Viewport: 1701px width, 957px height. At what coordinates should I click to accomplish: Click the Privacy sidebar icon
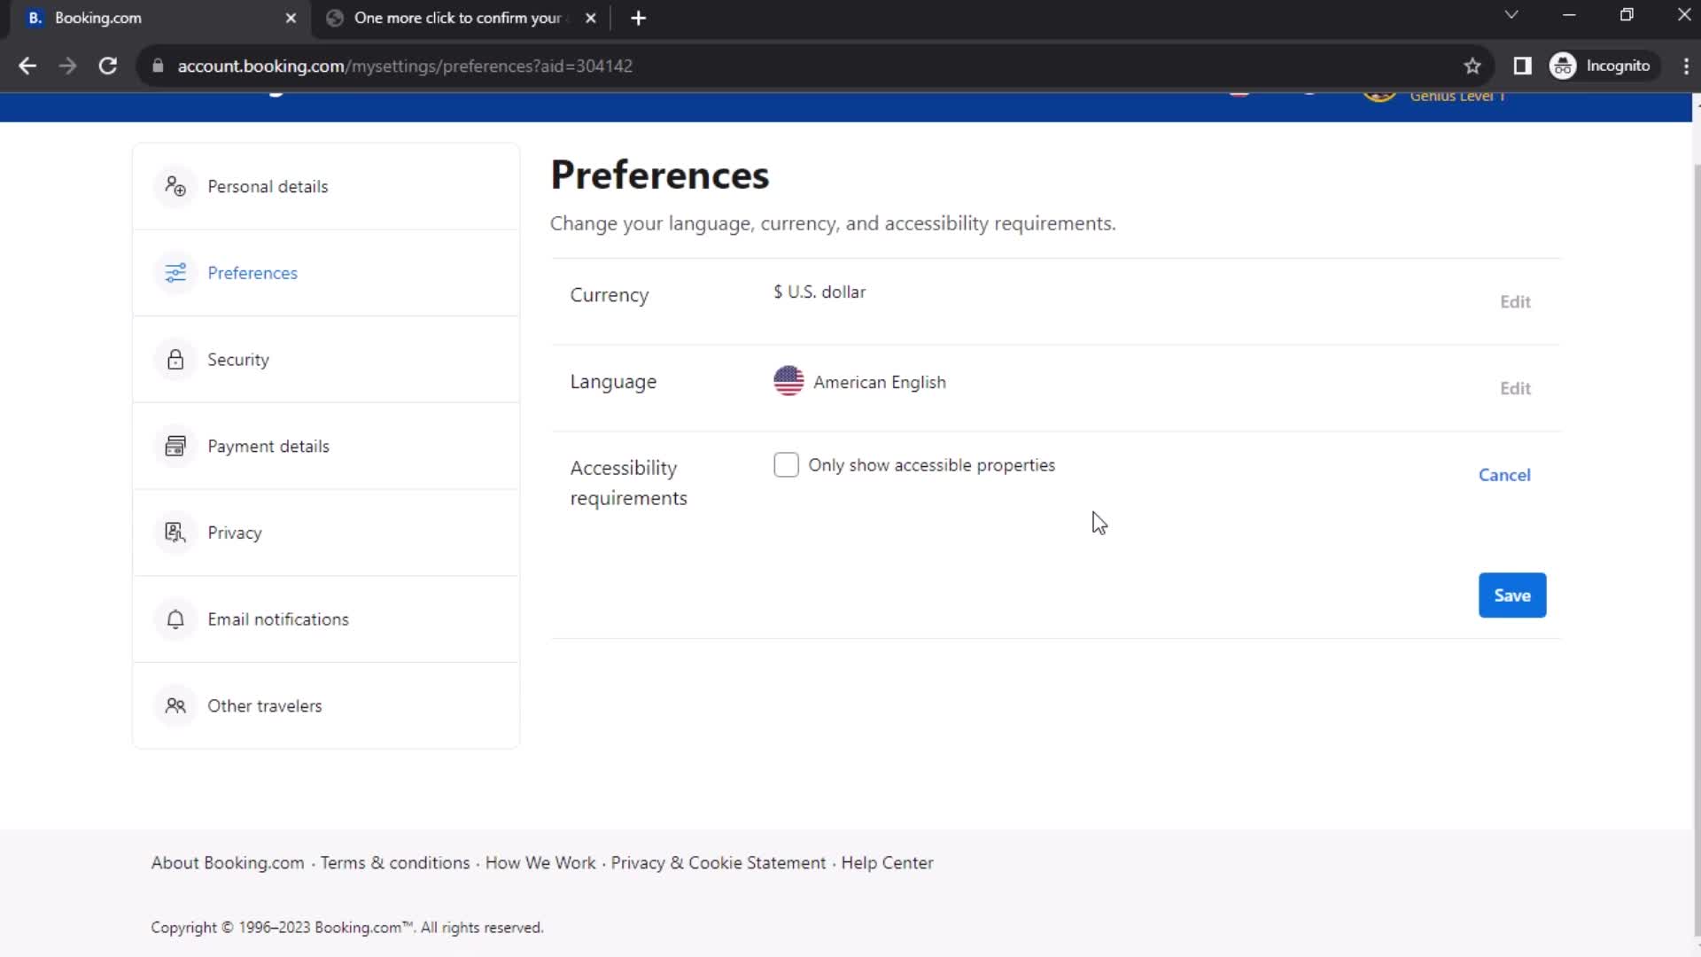pos(175,532)
